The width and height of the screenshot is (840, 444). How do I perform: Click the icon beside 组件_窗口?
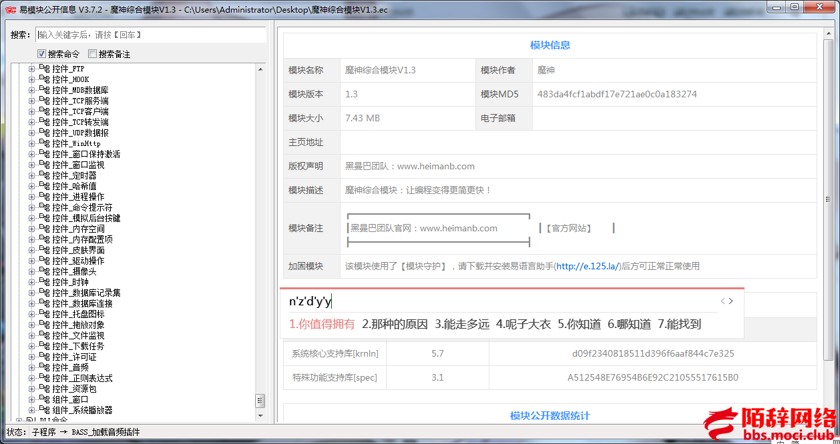(45, 399)
